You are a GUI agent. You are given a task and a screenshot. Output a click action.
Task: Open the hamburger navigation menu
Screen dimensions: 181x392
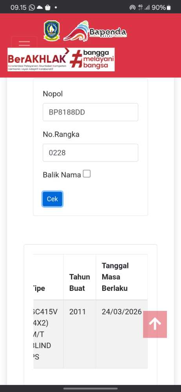coord(24,42)
